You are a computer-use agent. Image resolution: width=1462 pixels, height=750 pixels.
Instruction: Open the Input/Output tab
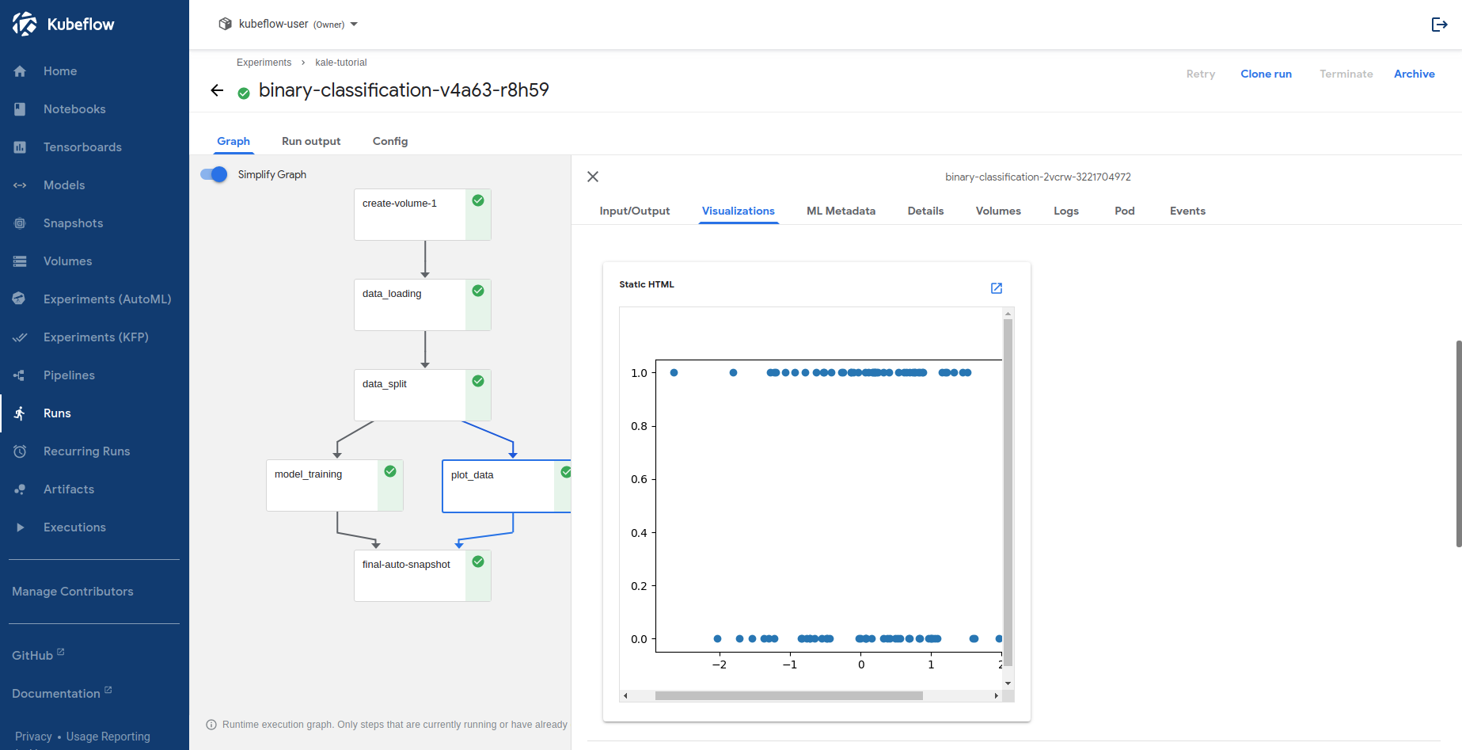[635, 211]
